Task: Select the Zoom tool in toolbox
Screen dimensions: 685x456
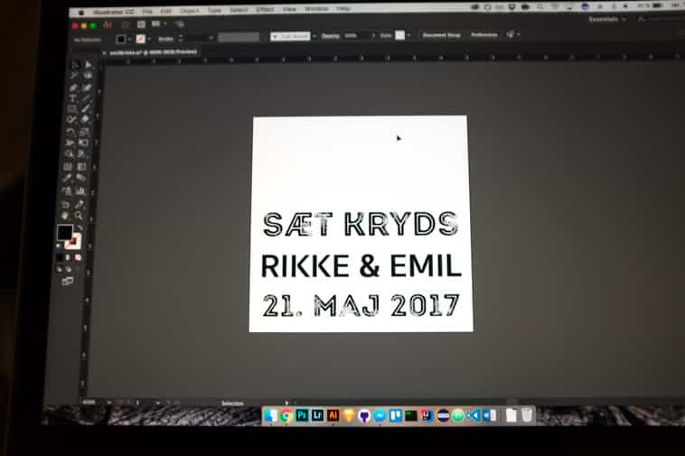Action: click(x=79, y=216)
